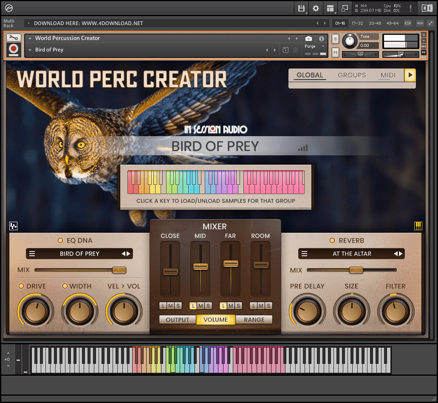Toggle L button under CLOSE mixer channel
Screen dimensions: 438x403
coord(164,306)
